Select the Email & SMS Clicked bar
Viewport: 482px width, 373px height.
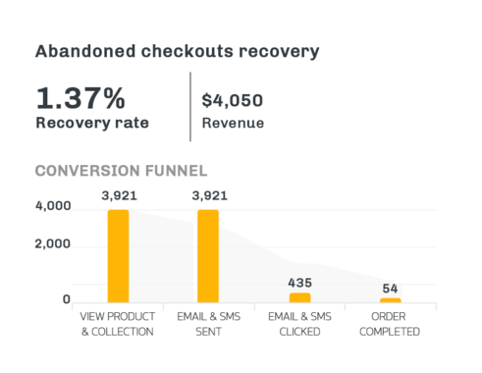pos(299,297)
